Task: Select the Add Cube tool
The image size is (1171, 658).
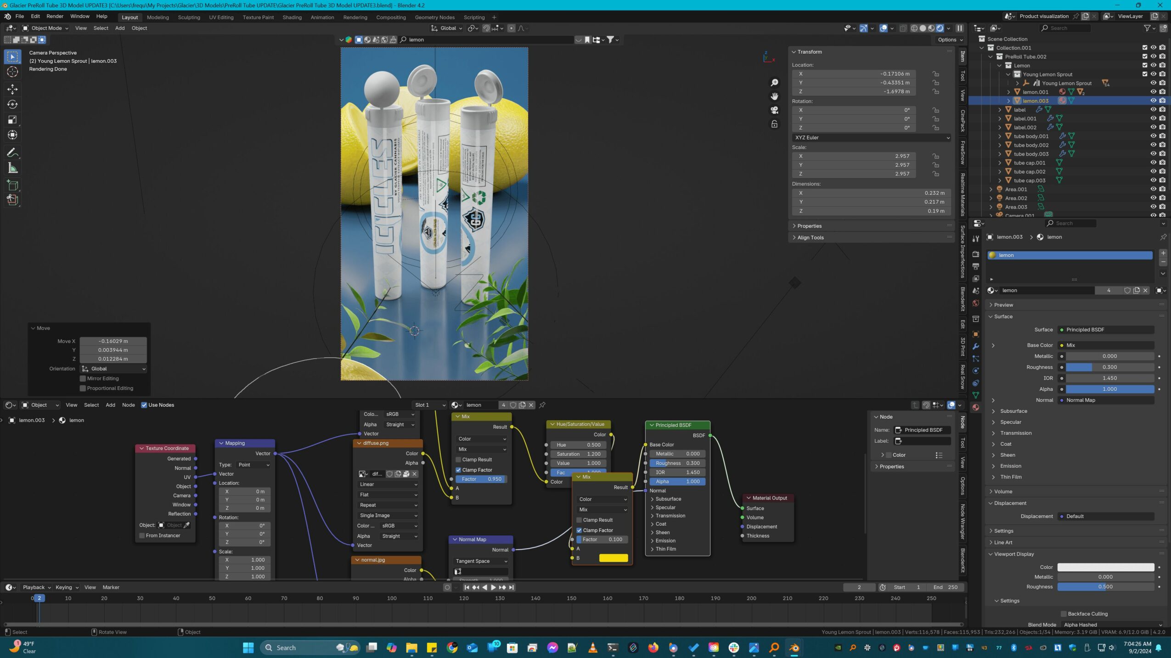Action: (12, 186)
